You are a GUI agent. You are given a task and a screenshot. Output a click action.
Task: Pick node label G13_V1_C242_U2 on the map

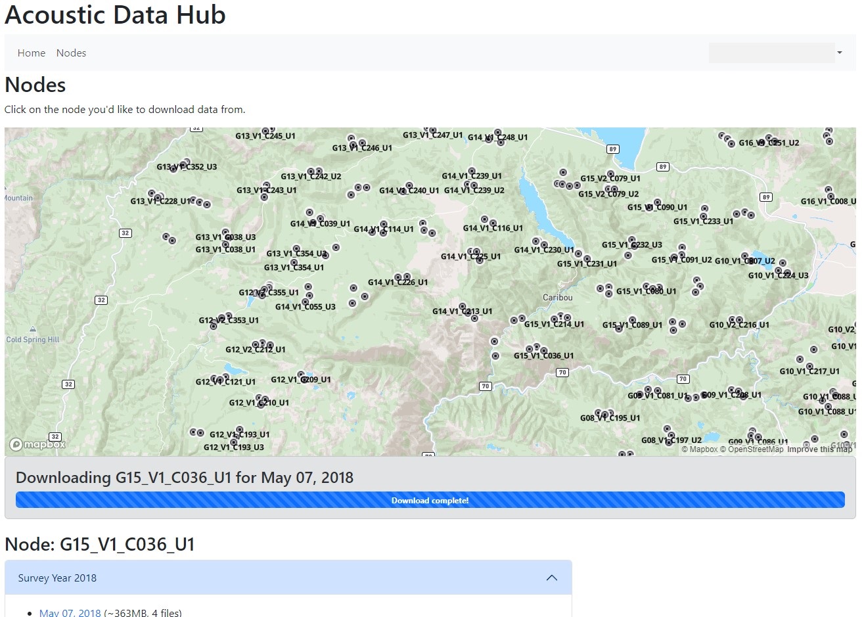(x=311, y=176)
